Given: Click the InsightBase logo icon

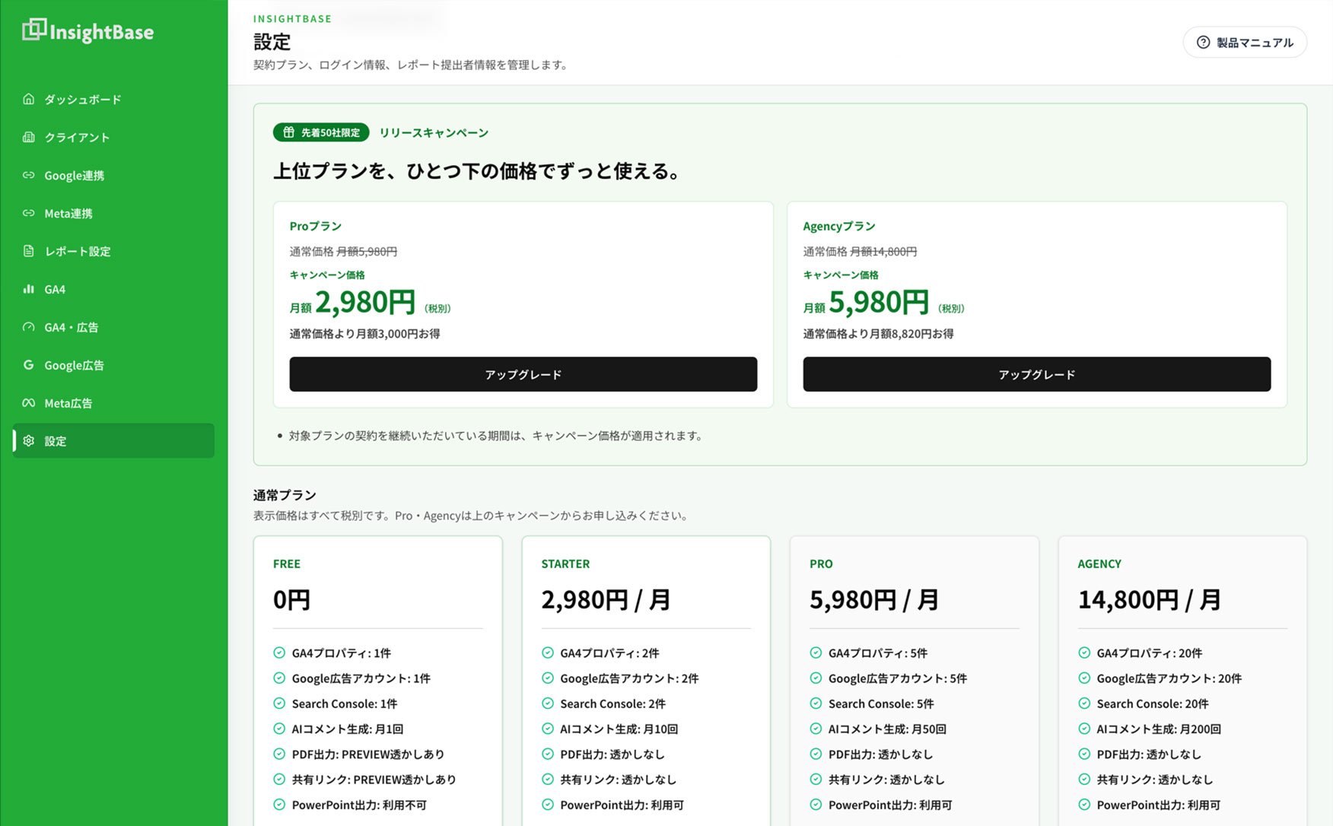Looking at the screenshot, I should 34,30.
